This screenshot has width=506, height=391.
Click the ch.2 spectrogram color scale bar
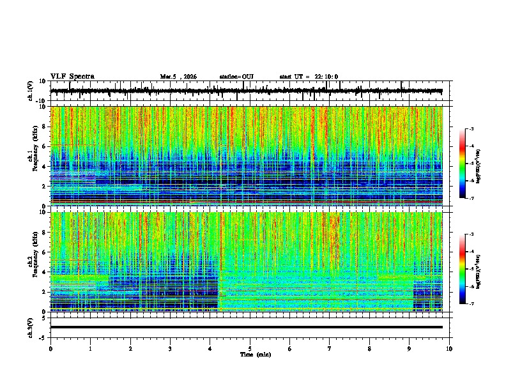[462, 269]
